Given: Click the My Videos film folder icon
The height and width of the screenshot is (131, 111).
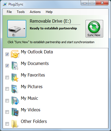Looking at the screenshot, I should click(x=15, y=112).
